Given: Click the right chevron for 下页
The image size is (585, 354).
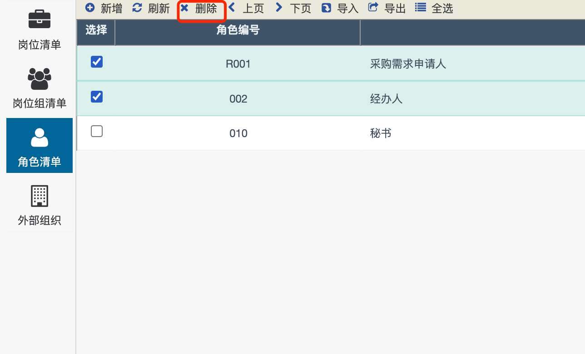Looking at the screenshot, I should click(x=279, y=8).
